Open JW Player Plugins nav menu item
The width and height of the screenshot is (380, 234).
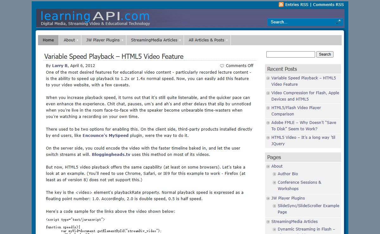point(103,40)
